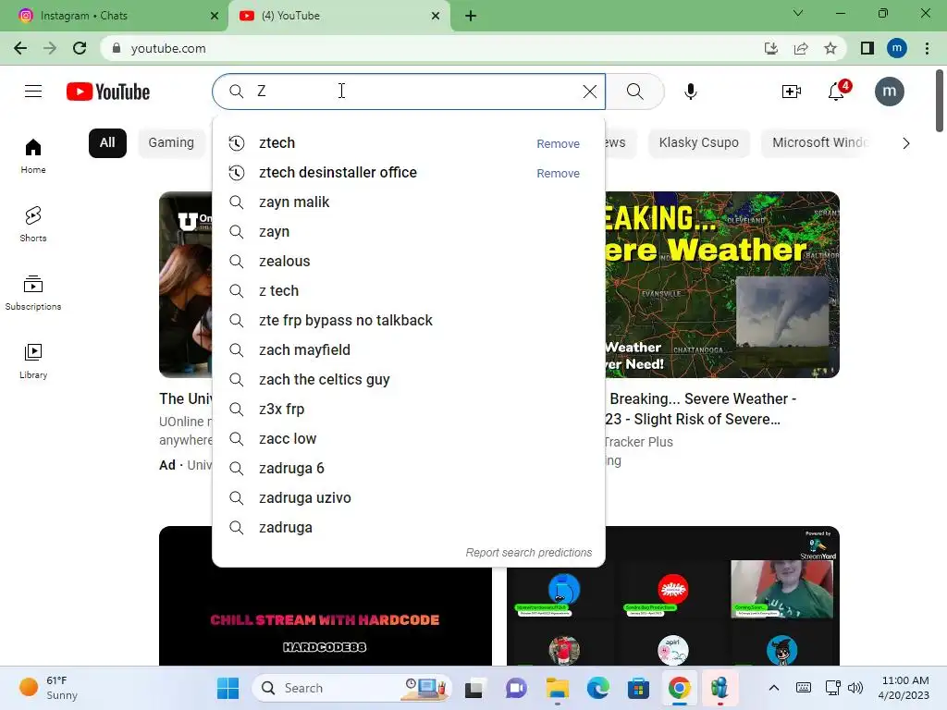Viewport: 947px width, 710px height.
Task: Click the magnifier search button
Action: pyautogui.click(x=634, y=92)
